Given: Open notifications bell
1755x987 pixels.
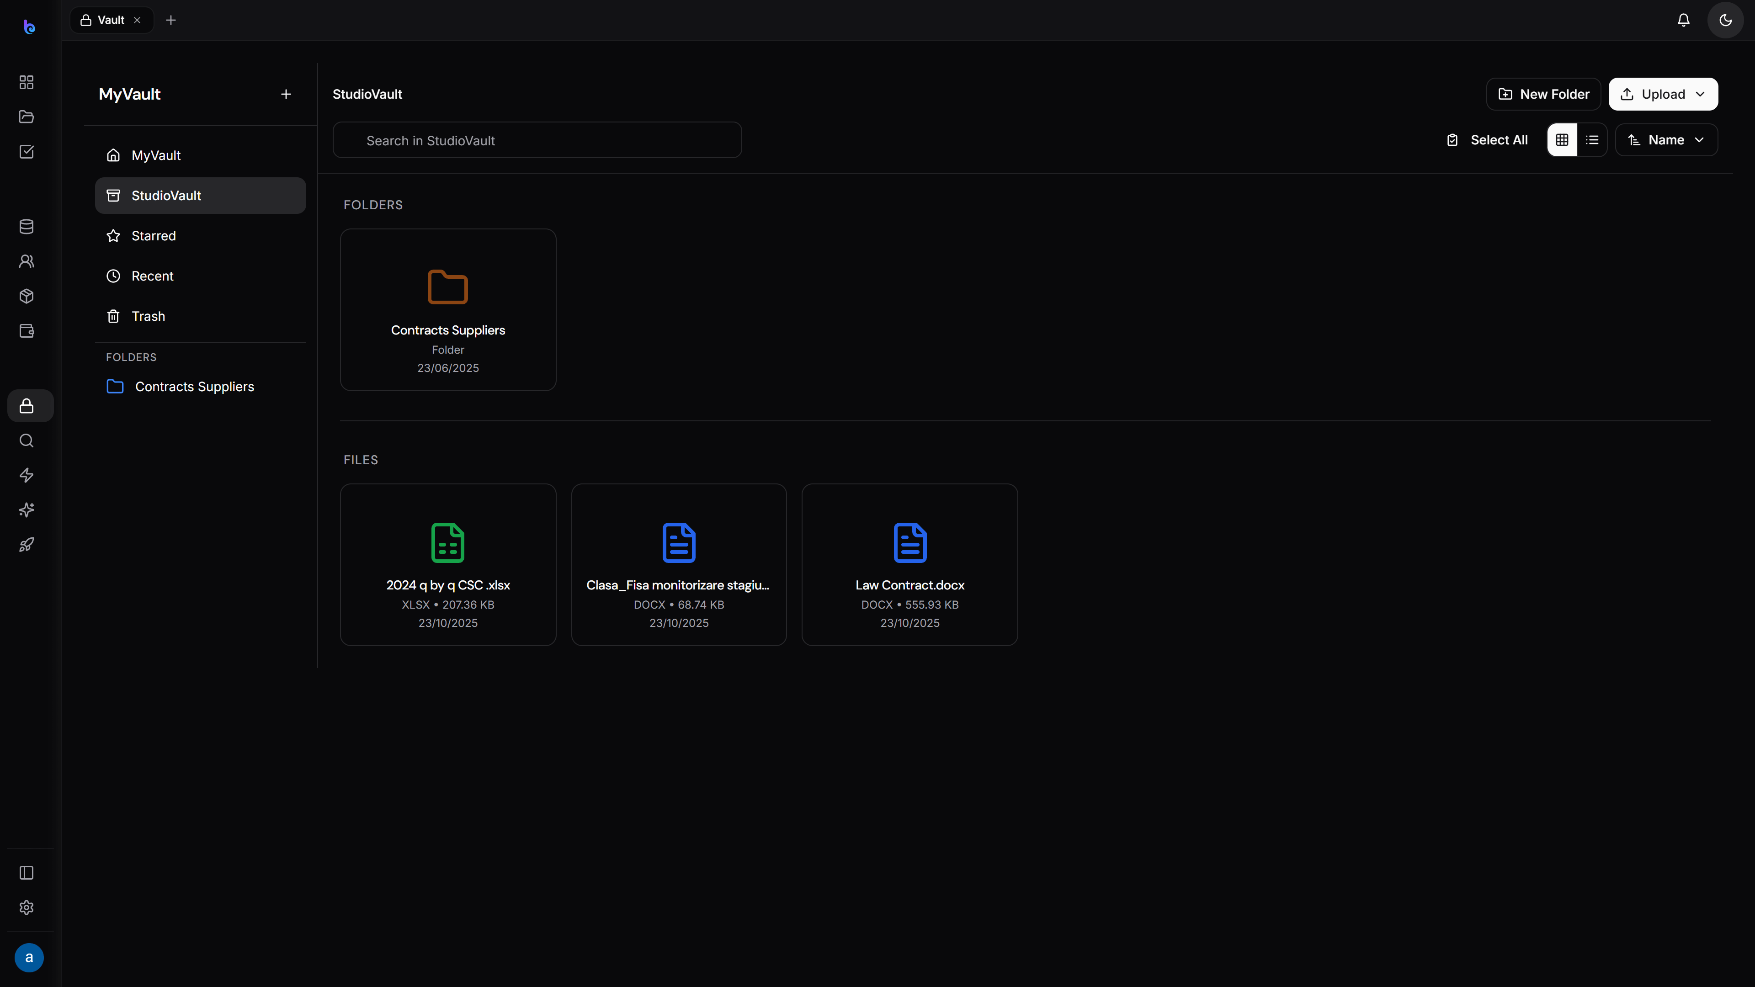Looking at the screenshot, I should 1683,20.
